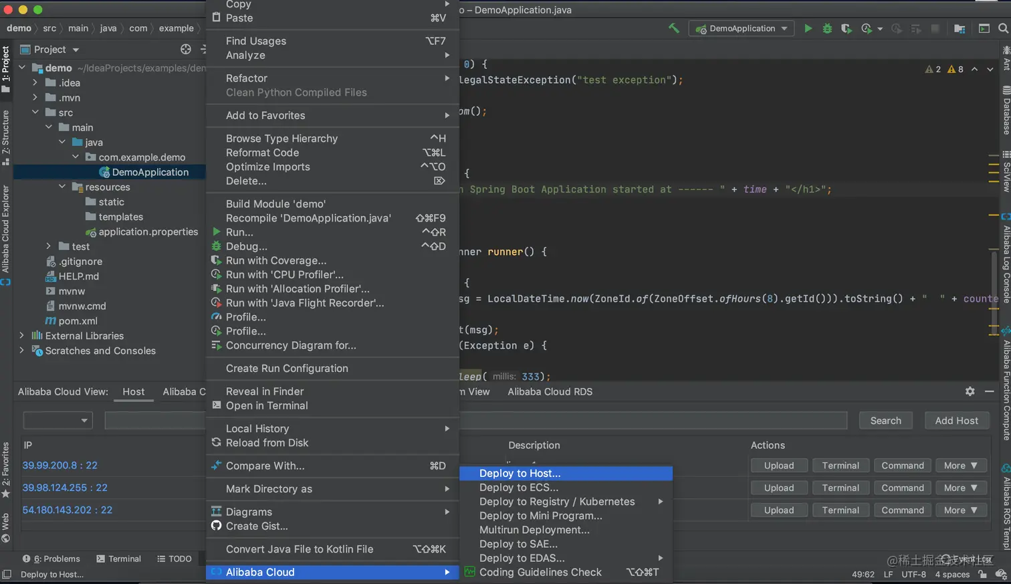
Task: Open the DemoApplication run configuration dropdown
Action: pyautogui.click(x=742, y=28)
